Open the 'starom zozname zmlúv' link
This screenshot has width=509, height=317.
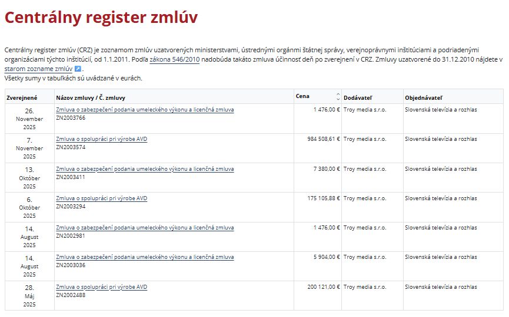pyautogui.click(x=38, y=69)
